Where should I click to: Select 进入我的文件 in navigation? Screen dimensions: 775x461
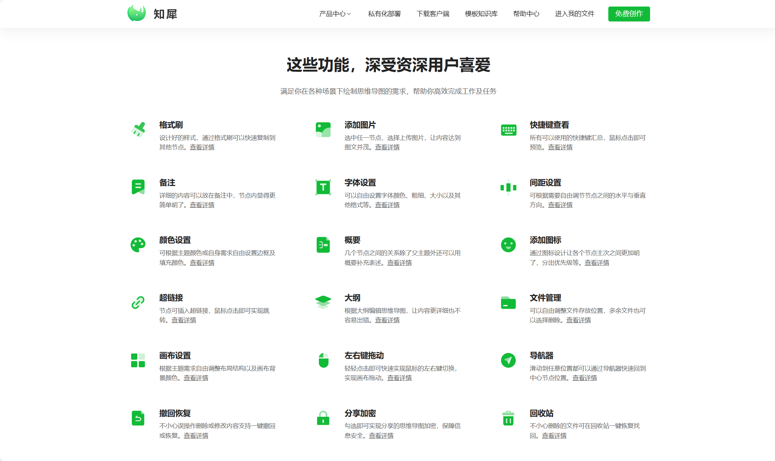pos(575,14)
